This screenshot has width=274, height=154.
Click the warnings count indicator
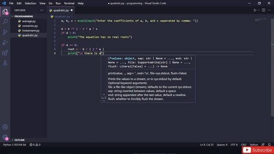[38, 145]
